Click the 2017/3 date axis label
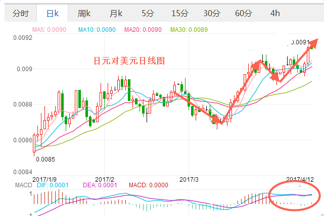The image size is (324, 216). click(189, 179)
